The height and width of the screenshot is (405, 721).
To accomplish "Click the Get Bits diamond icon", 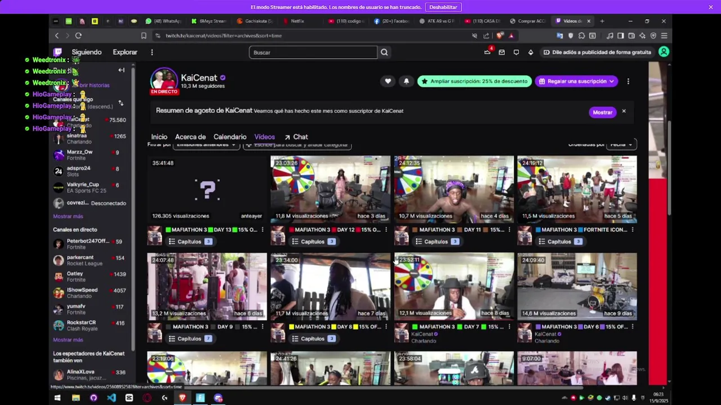I will click(x=531, y=52).
